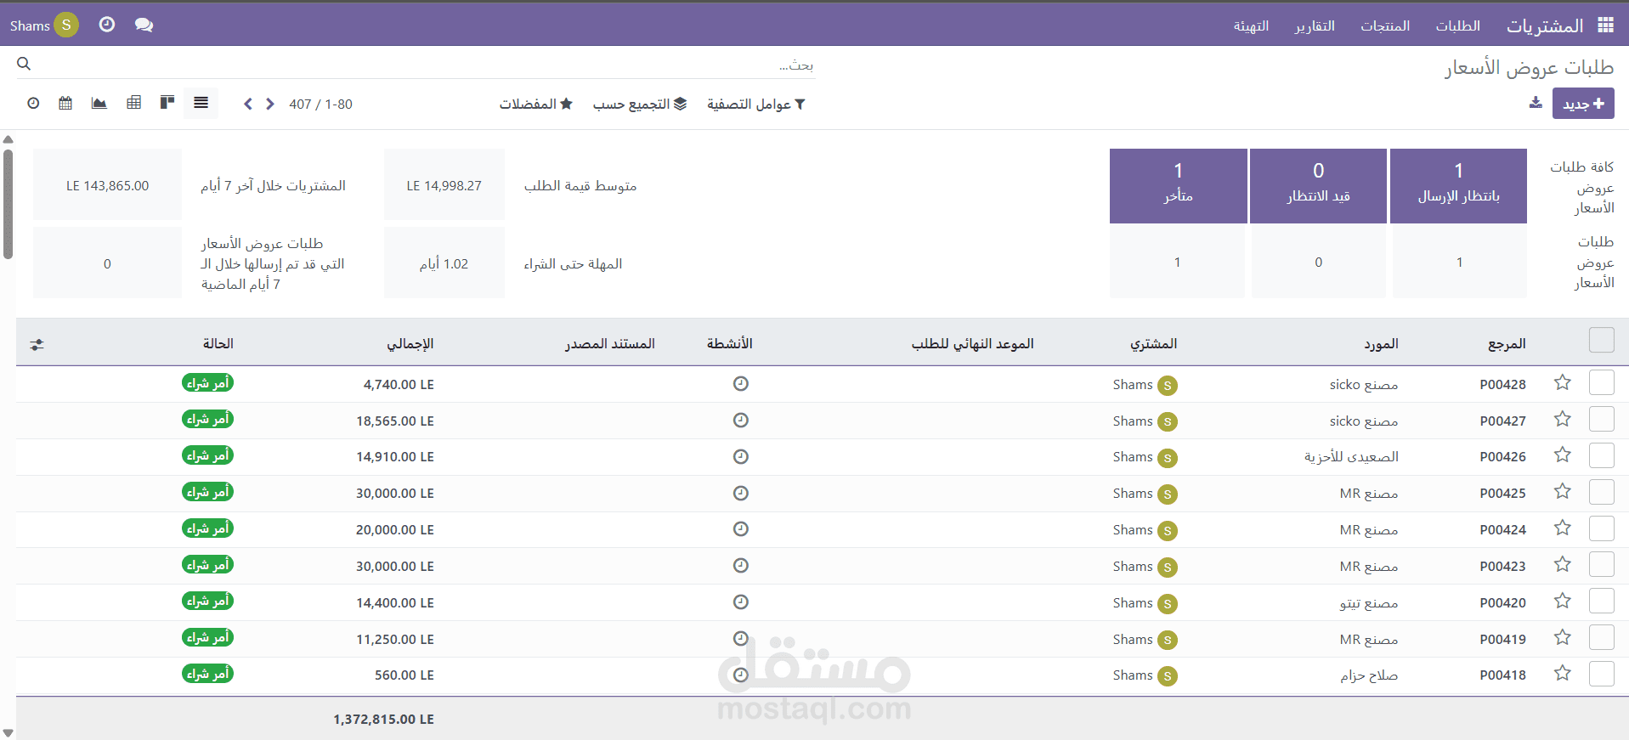Open the apps grid menu icon
The width and height of the screenshot is (1629, 740).
click(x=1605, y=25)
